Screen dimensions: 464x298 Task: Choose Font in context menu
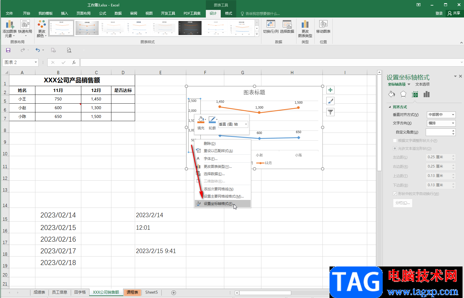(x=222, y=159)
